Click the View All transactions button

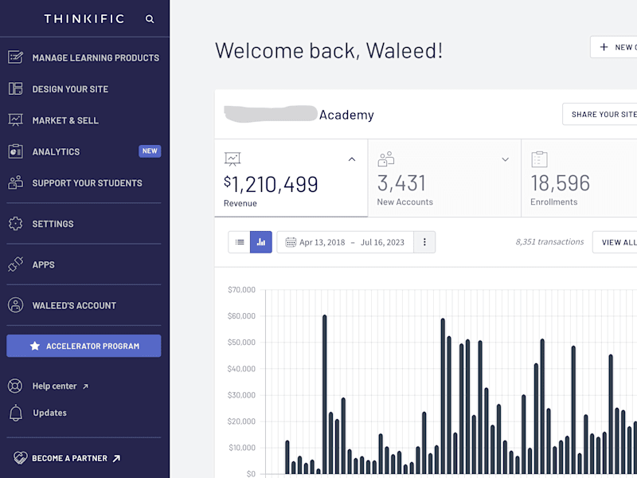[615, 242]
